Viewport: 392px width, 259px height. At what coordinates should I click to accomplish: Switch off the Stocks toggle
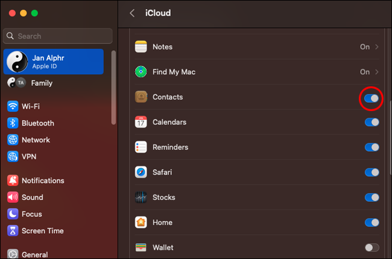[371, 197]
